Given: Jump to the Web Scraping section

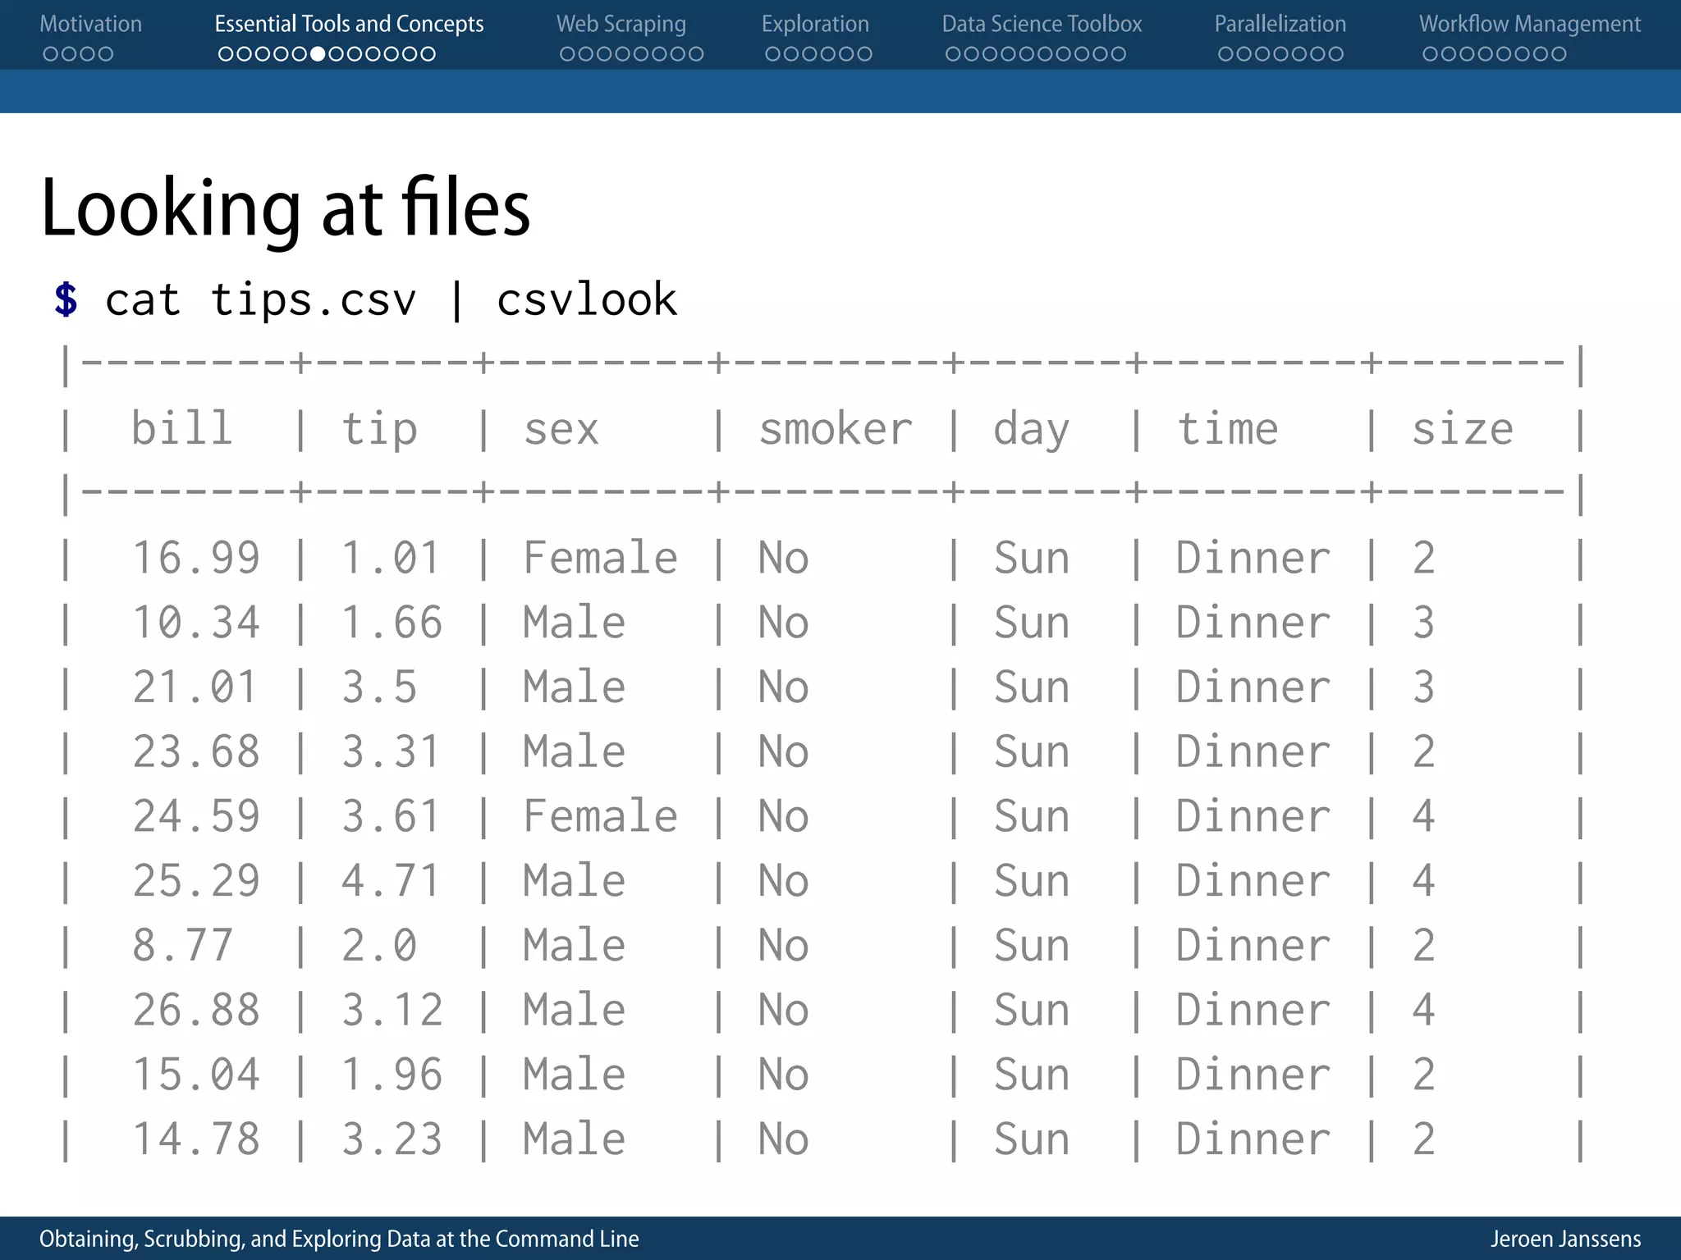Looking at the screenshot, I should coord(621,24).
